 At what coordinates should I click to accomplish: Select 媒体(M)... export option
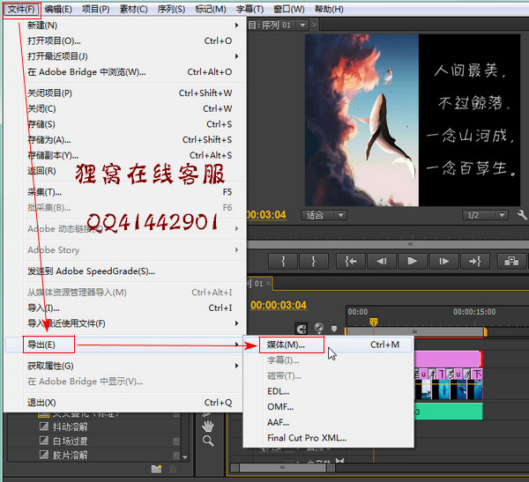328,345
